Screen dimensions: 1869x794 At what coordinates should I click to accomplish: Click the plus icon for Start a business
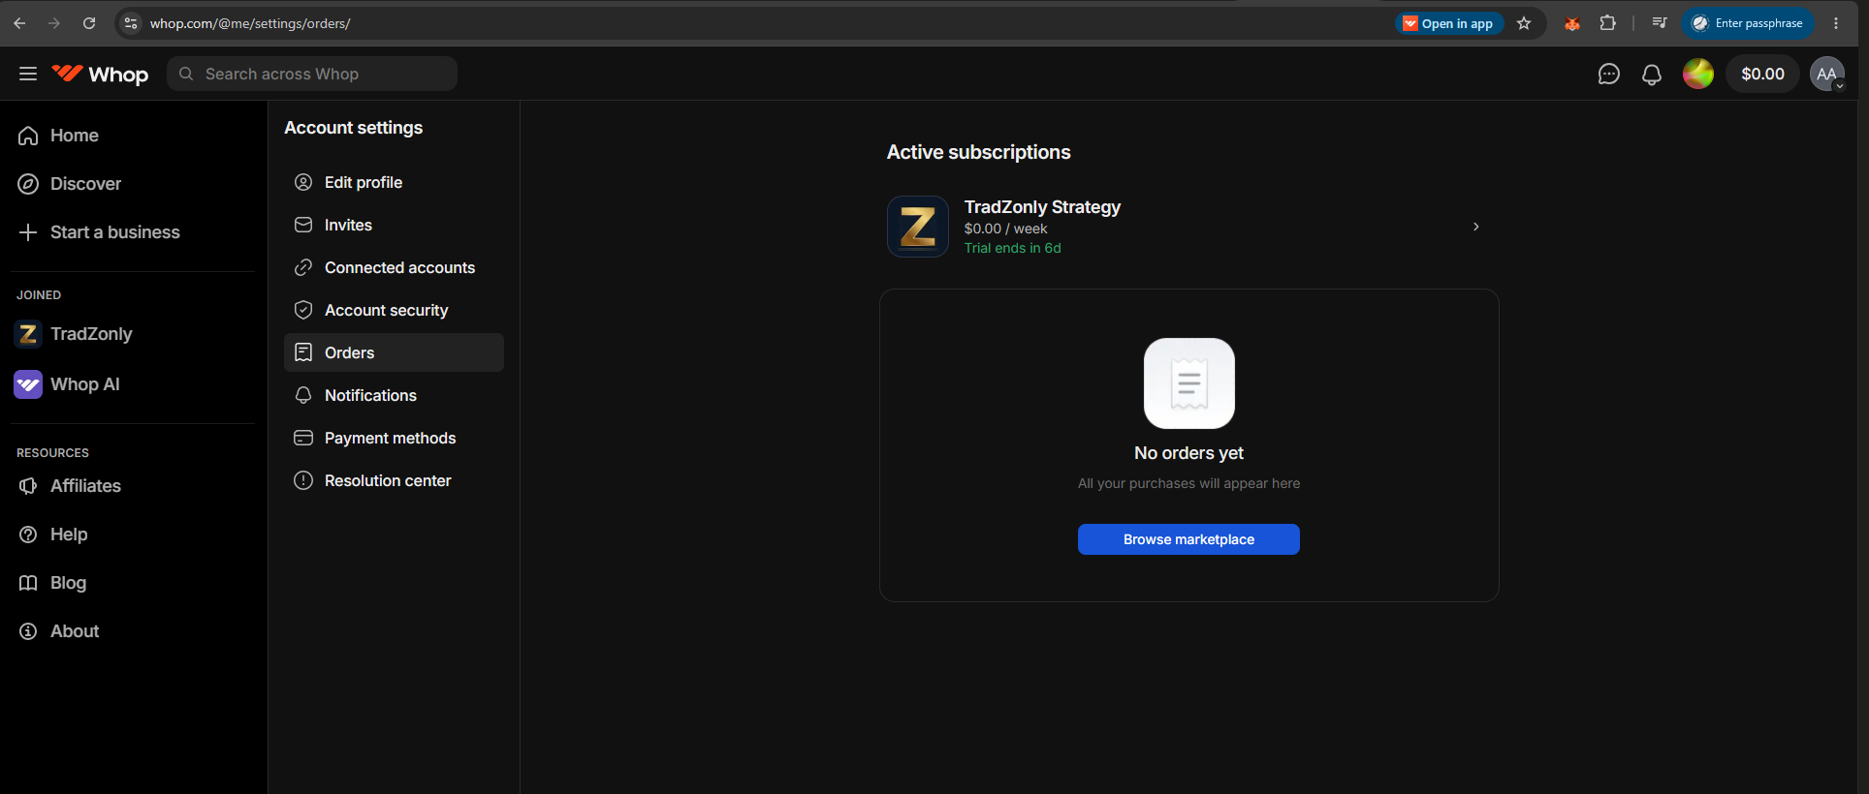[28, 232]
